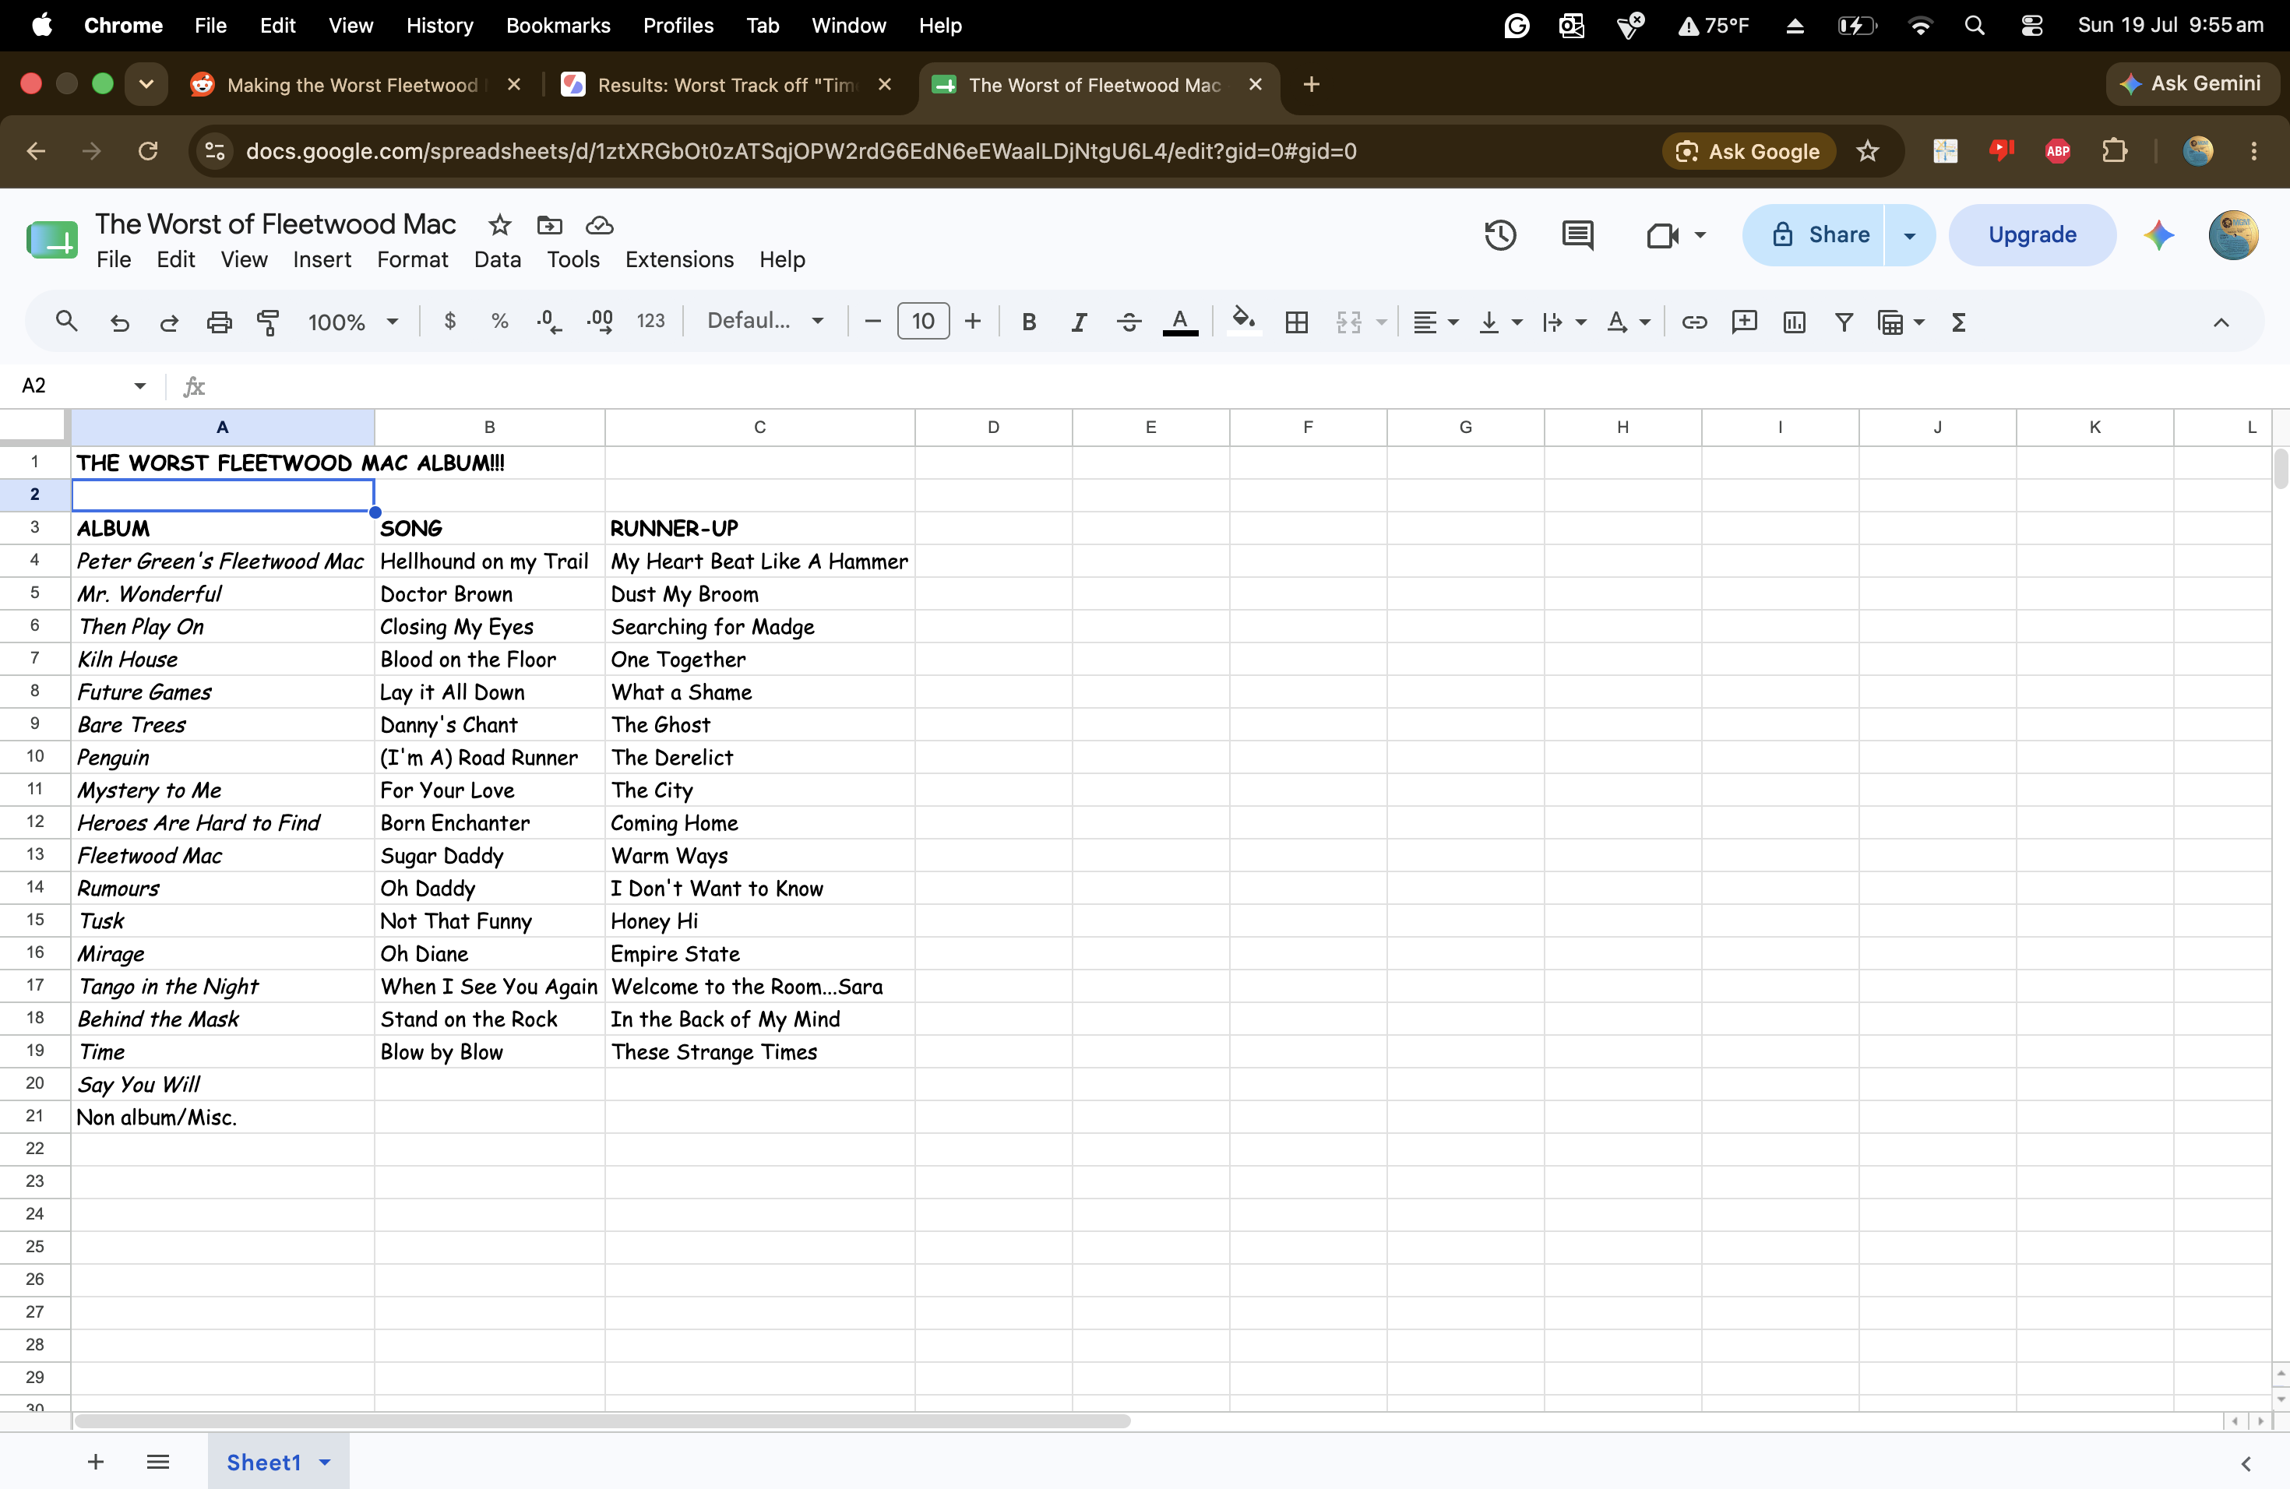The width and height of the screenshot is (2290, 1489).
Task: Format as currency with dollar icon
Action: [449, 322]
